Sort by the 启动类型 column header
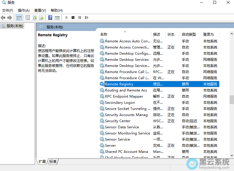 pos(189,34)
